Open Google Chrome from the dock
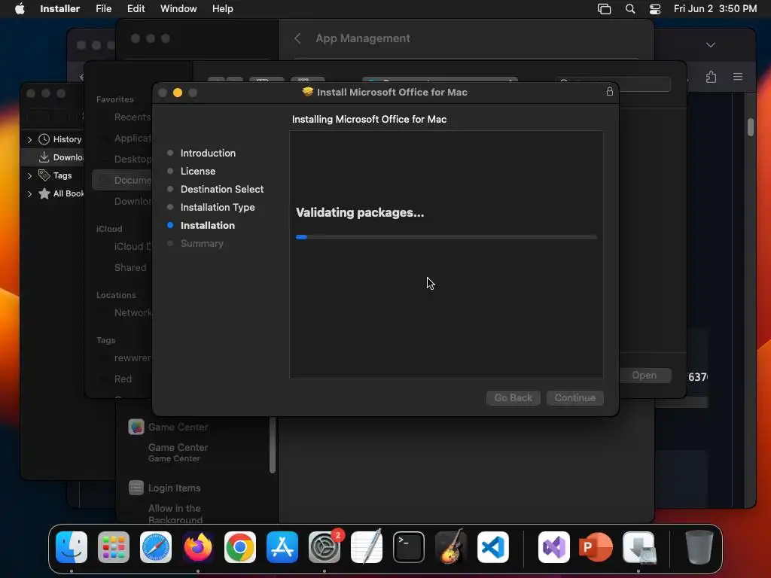Screen dimensions: 771x578 [240, 546]
